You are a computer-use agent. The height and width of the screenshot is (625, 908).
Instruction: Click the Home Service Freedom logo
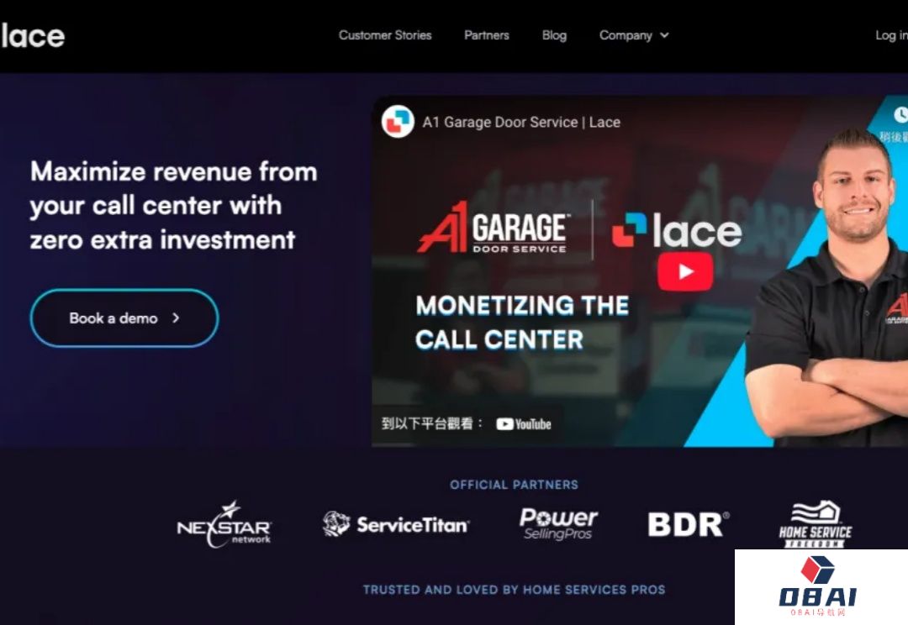pos(816,524)
